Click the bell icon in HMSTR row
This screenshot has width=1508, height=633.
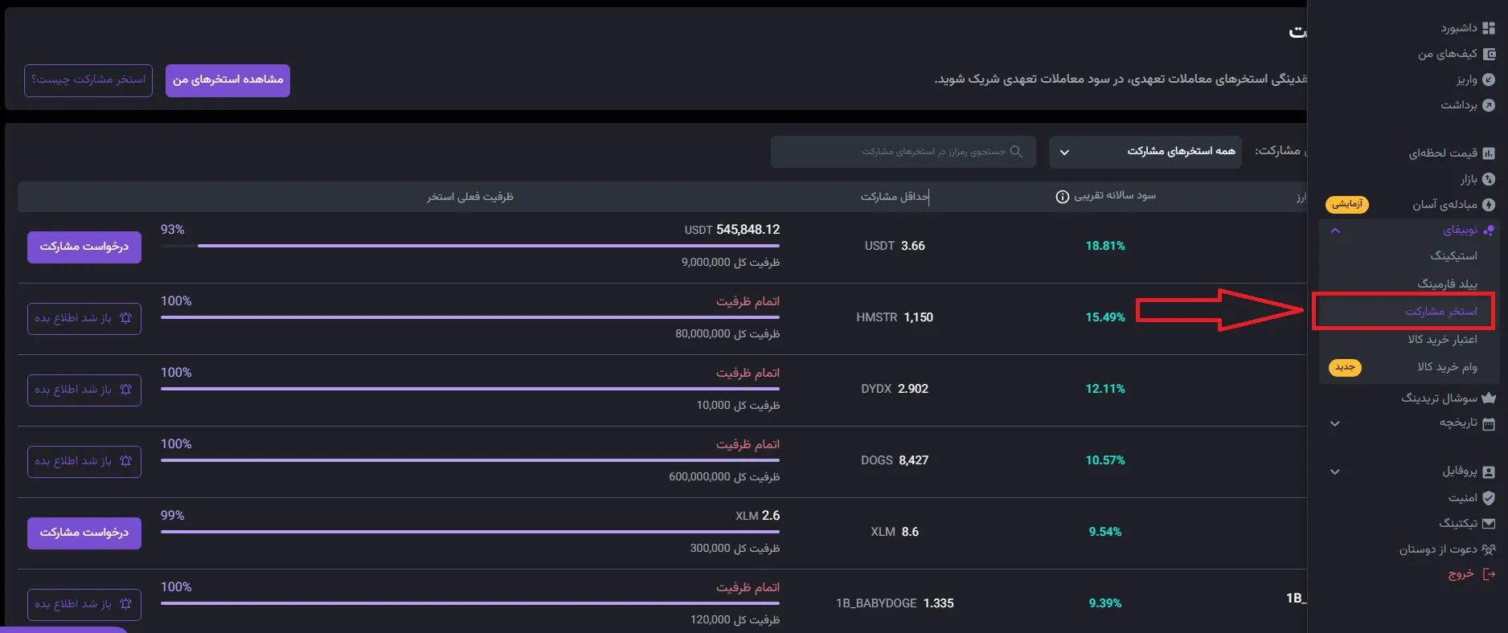(x=125, y=318)
